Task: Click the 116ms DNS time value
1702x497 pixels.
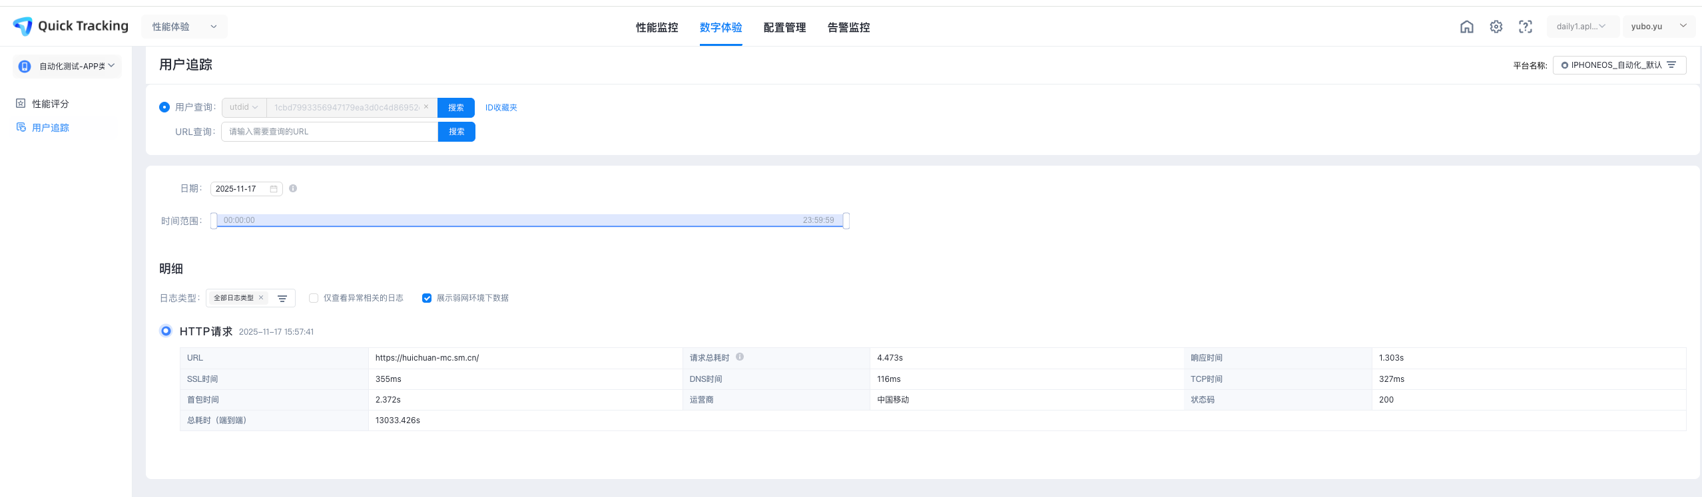Action: pos(889,379)
